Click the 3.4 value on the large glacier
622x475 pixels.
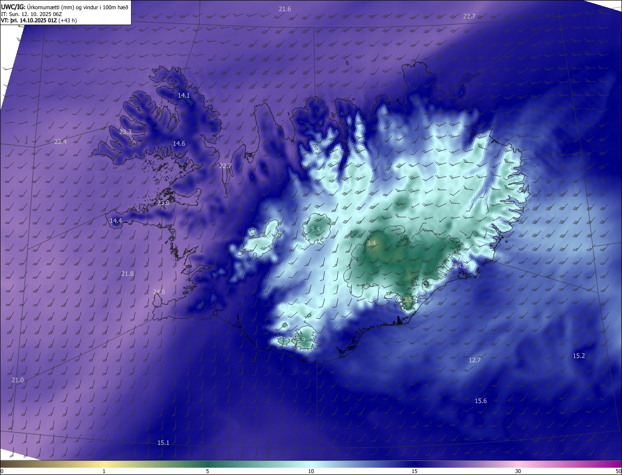pos(372,243)
